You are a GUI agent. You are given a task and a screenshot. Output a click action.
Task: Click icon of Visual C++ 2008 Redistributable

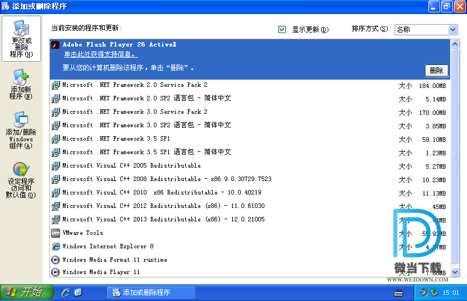pyautogui.click(x=56, y=179)
